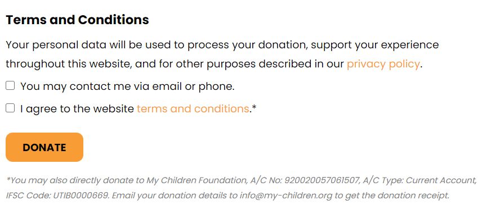
Task: Tick the email or phone contact checkbox
Action: click(10, 85)
